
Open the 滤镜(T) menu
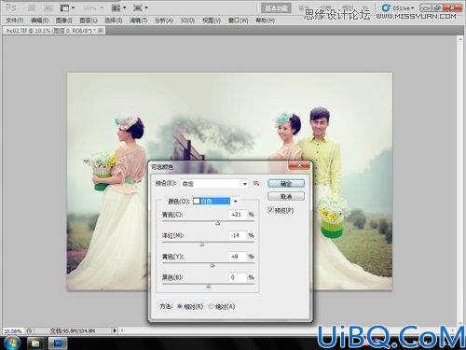(138, 21)
